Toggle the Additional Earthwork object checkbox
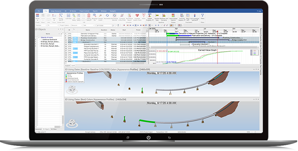This screenshot has width=298, height=151. pyautogui.click(x=41, y=39)
